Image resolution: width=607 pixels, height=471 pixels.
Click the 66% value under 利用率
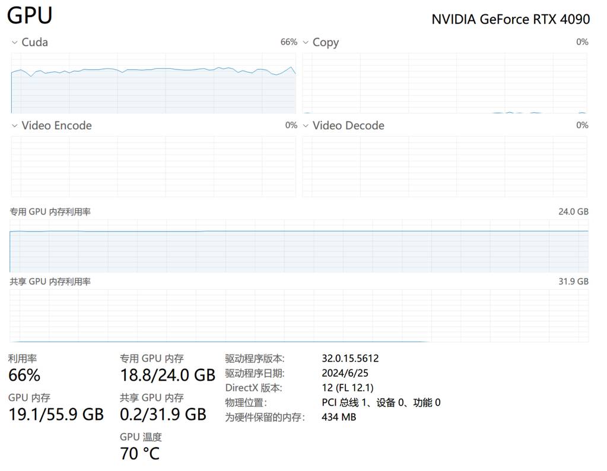pyautogui.click(x=24, y=375)
